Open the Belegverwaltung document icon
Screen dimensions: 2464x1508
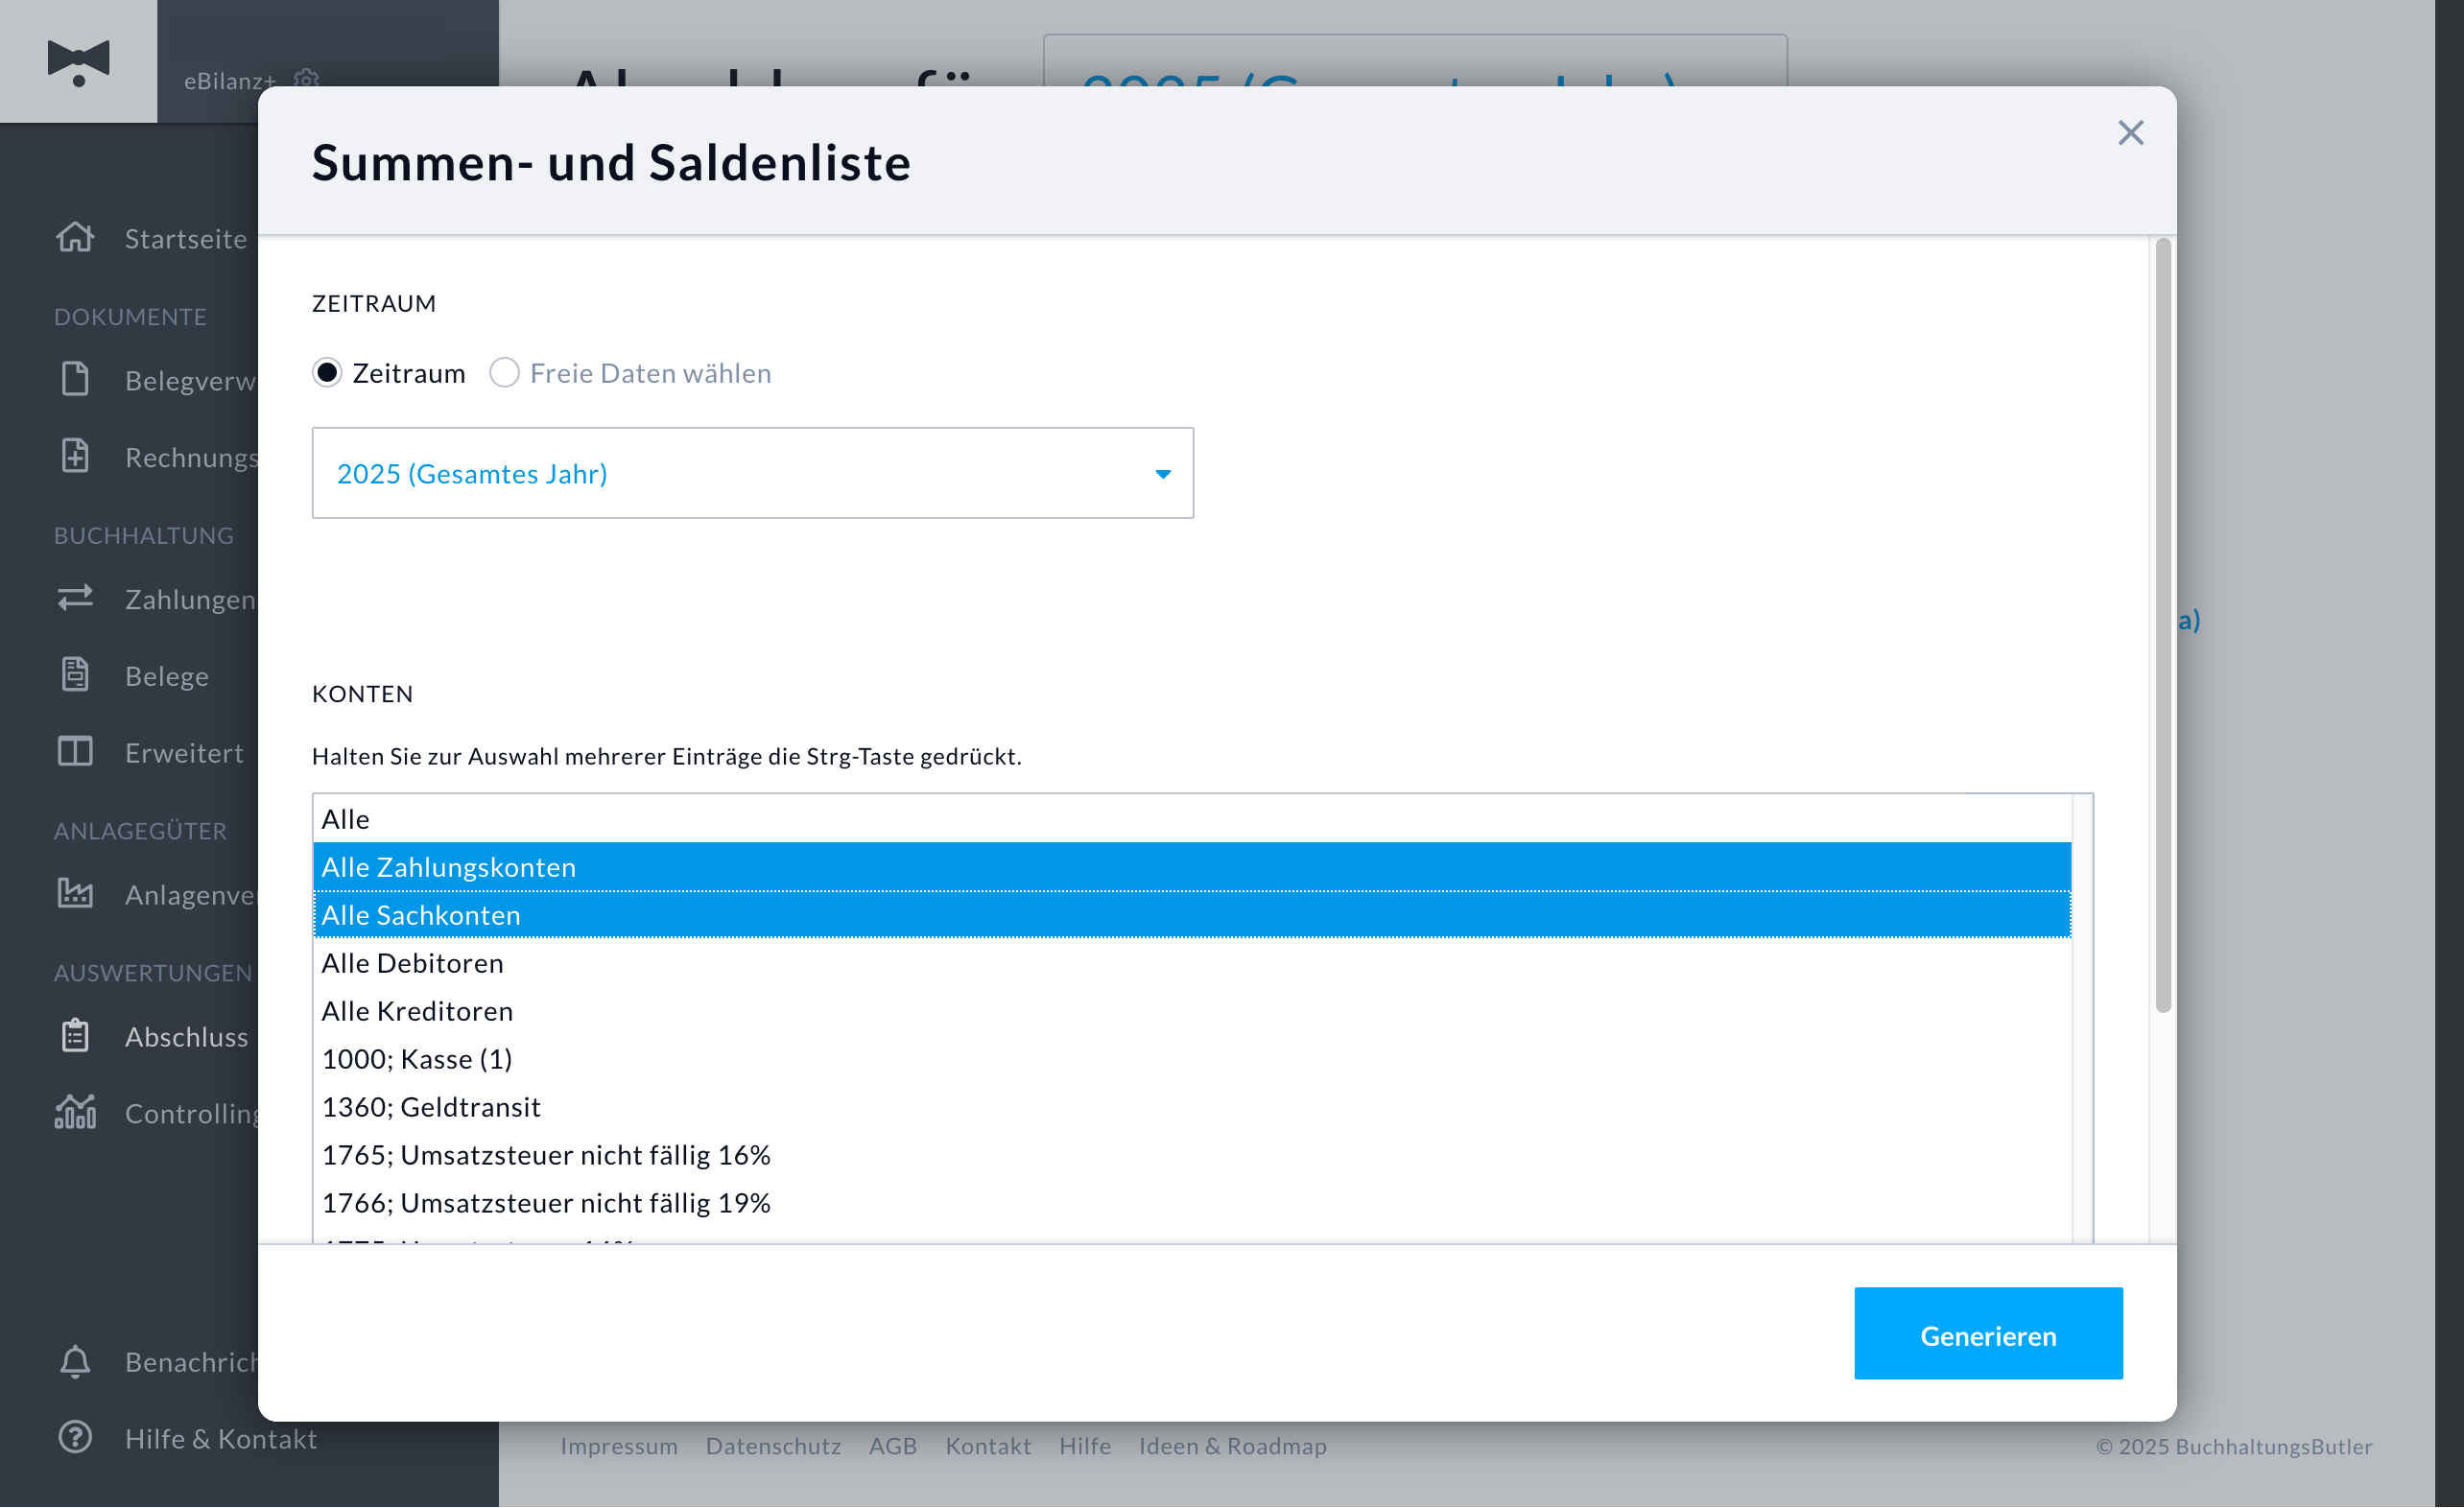coord(75,380)
